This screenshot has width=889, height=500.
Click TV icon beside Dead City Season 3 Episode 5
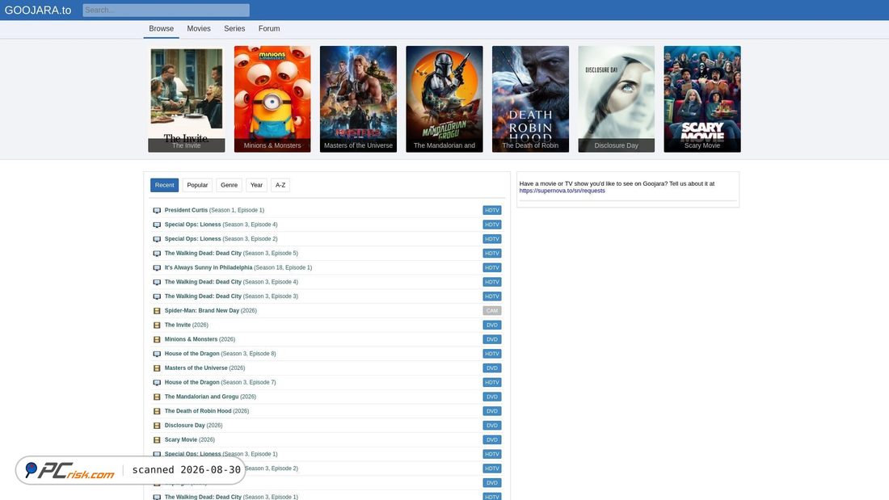[x=157, y=254]
